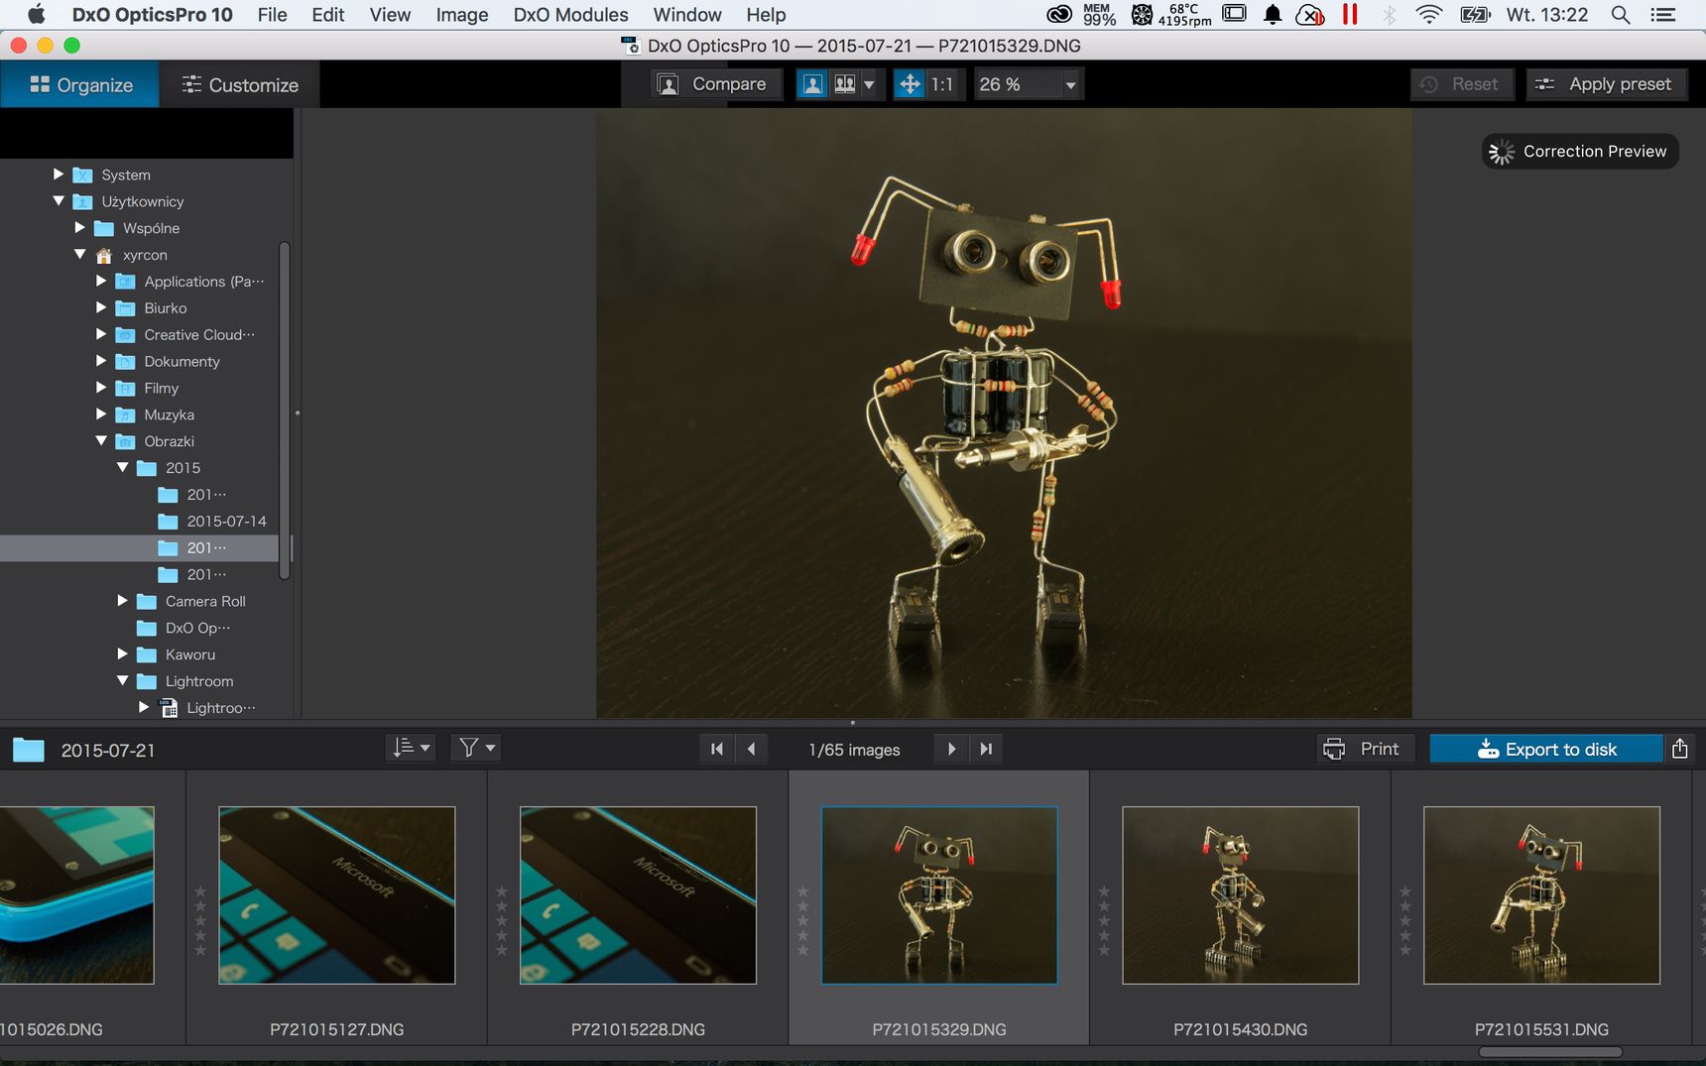
Task: Click the share export icon
Action: (x=1679, y=750)
